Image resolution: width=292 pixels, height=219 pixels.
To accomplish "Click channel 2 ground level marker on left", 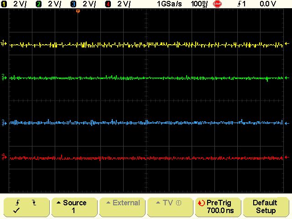I will [x=4, y=77].
